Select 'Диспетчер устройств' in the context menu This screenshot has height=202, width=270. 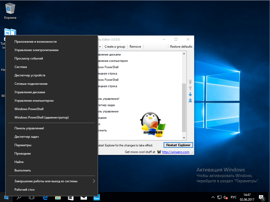[x=30, y=75]
